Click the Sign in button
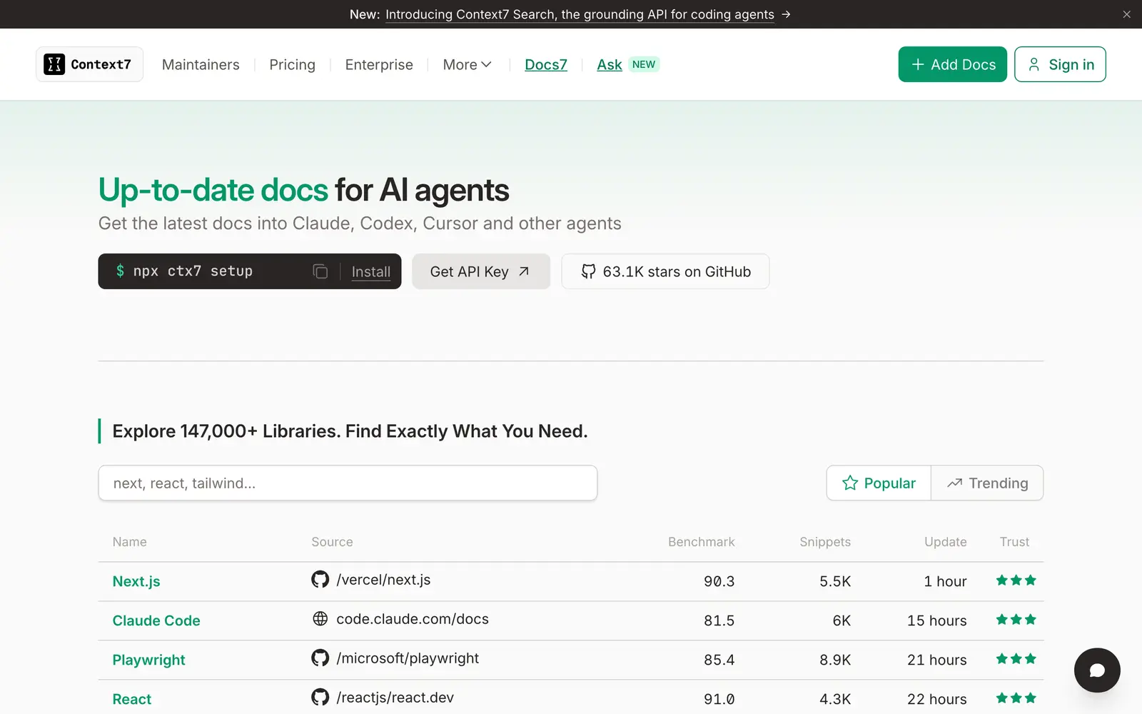 pos(1060,64)
